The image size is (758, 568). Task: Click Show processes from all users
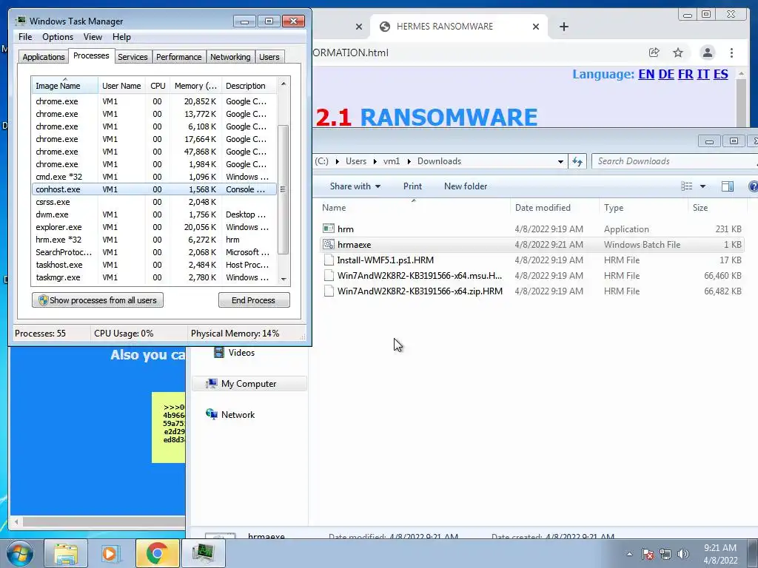(x=98, y=300)
